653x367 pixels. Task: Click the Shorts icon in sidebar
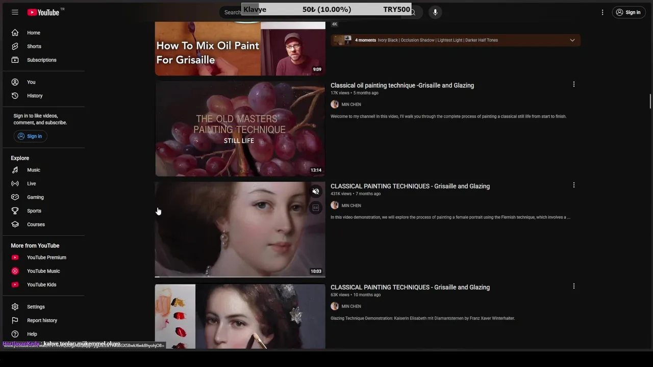[x=15, y=46]
